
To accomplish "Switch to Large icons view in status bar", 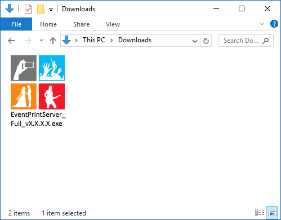I will [272, 213].
